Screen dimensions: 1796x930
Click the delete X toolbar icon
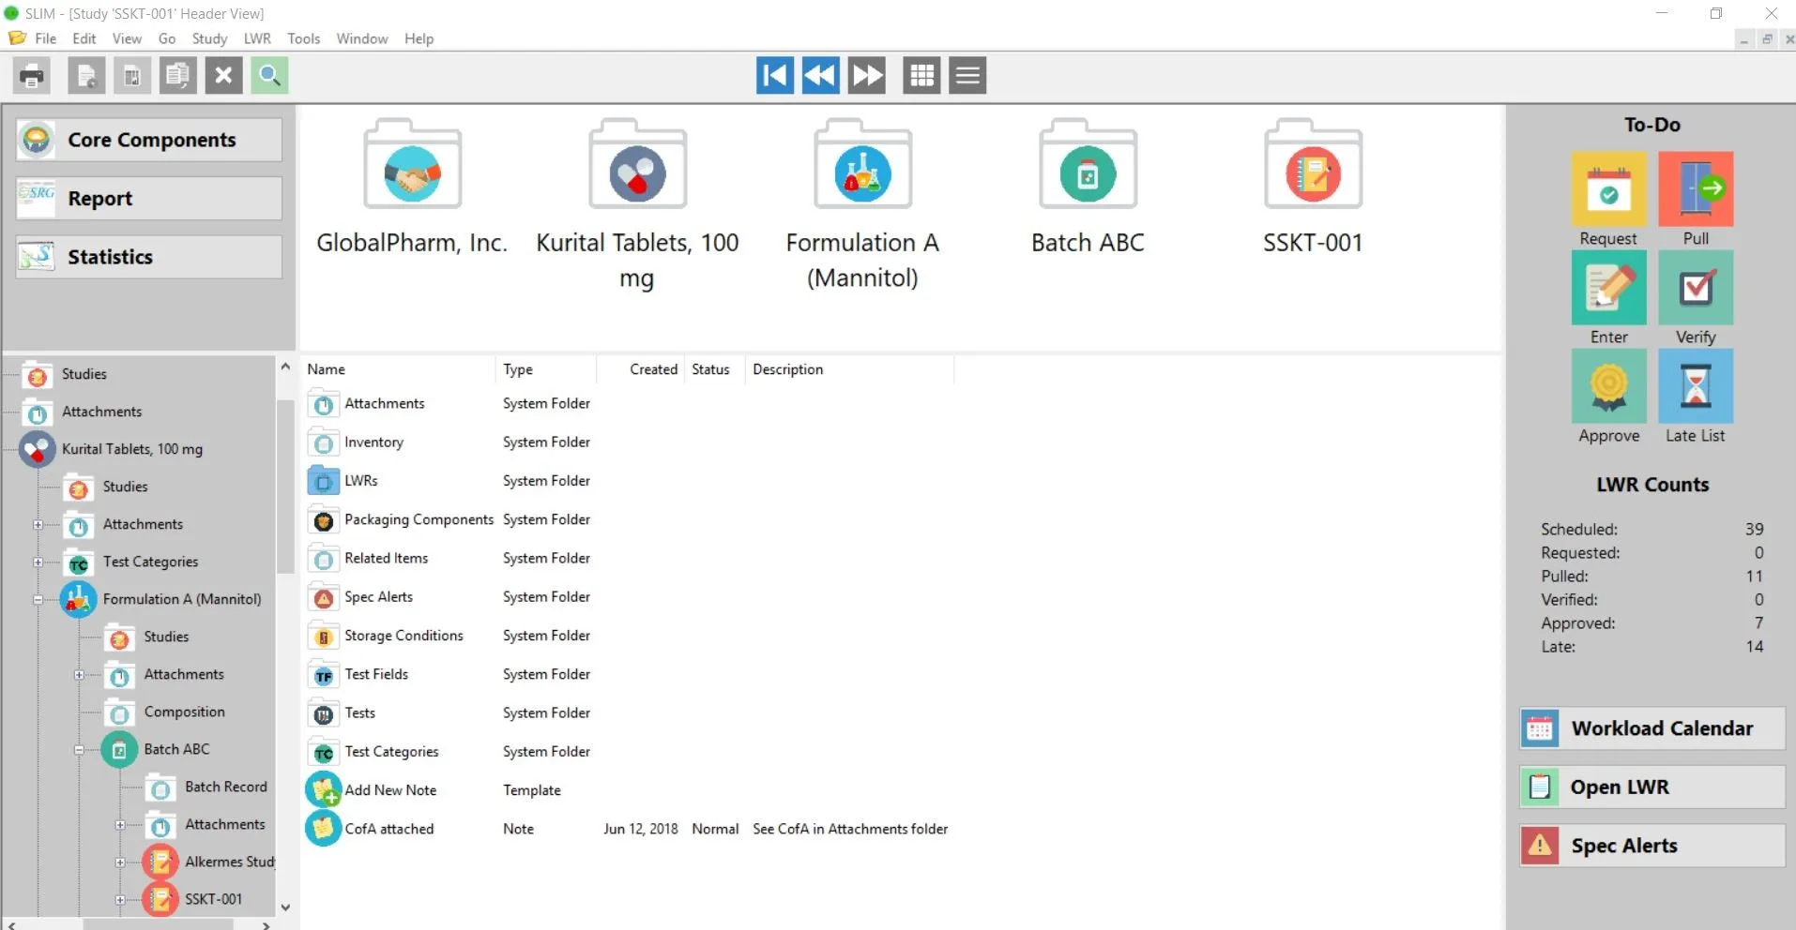223,76
